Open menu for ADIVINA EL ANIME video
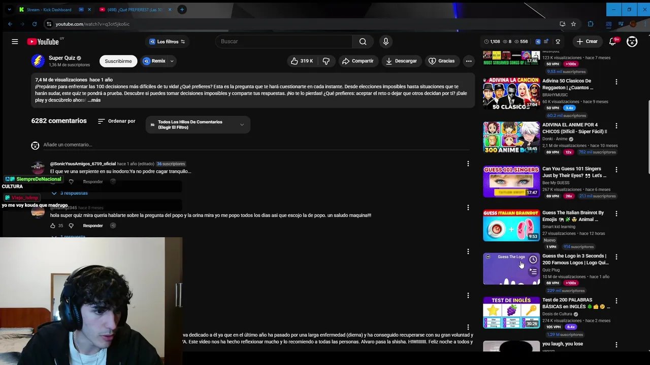This screenshot has width=650, height=365. (616, 126)
